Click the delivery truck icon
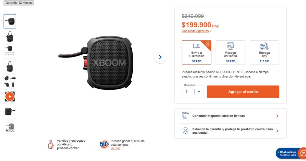Image resolution: width=306 pixels, height=161 pixels. pos(196,46)
